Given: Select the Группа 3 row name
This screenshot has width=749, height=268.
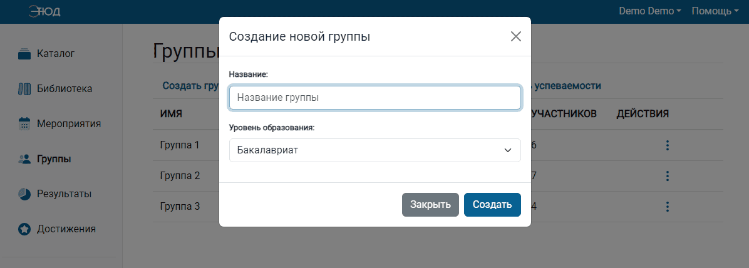Looking at the screenshot, I should 180,207.
